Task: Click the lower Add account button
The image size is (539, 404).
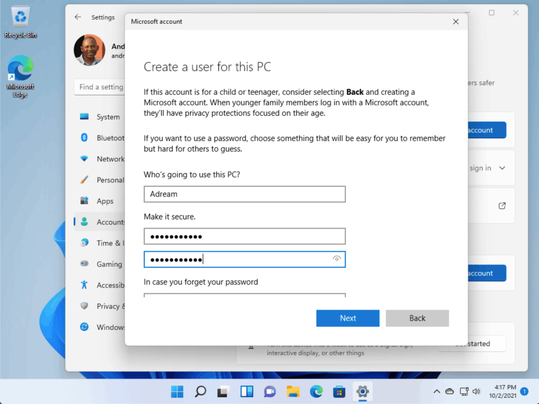Action: 487,273
